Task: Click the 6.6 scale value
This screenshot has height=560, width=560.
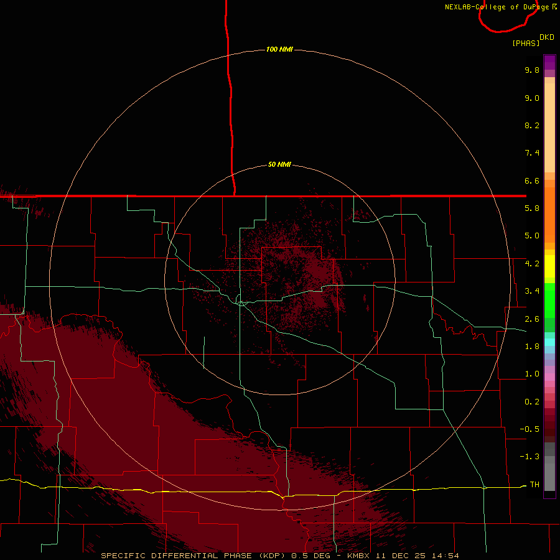Action: pos(532,180)
